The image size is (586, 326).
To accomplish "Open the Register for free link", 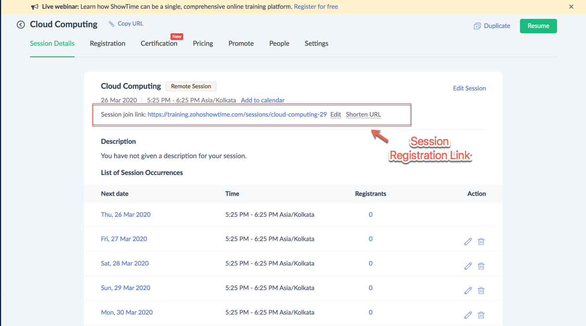I will [x=316, y=7].
